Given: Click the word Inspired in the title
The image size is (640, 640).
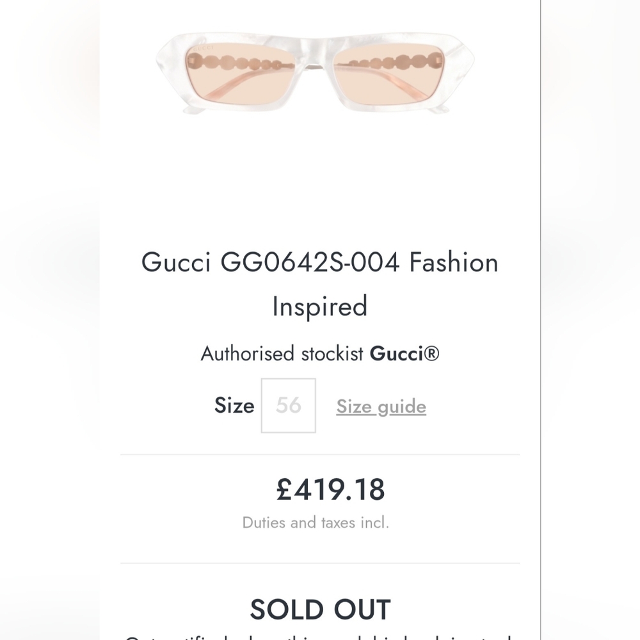Looking at the screenshot, I should pyautogui.click(x=319, y=306).
